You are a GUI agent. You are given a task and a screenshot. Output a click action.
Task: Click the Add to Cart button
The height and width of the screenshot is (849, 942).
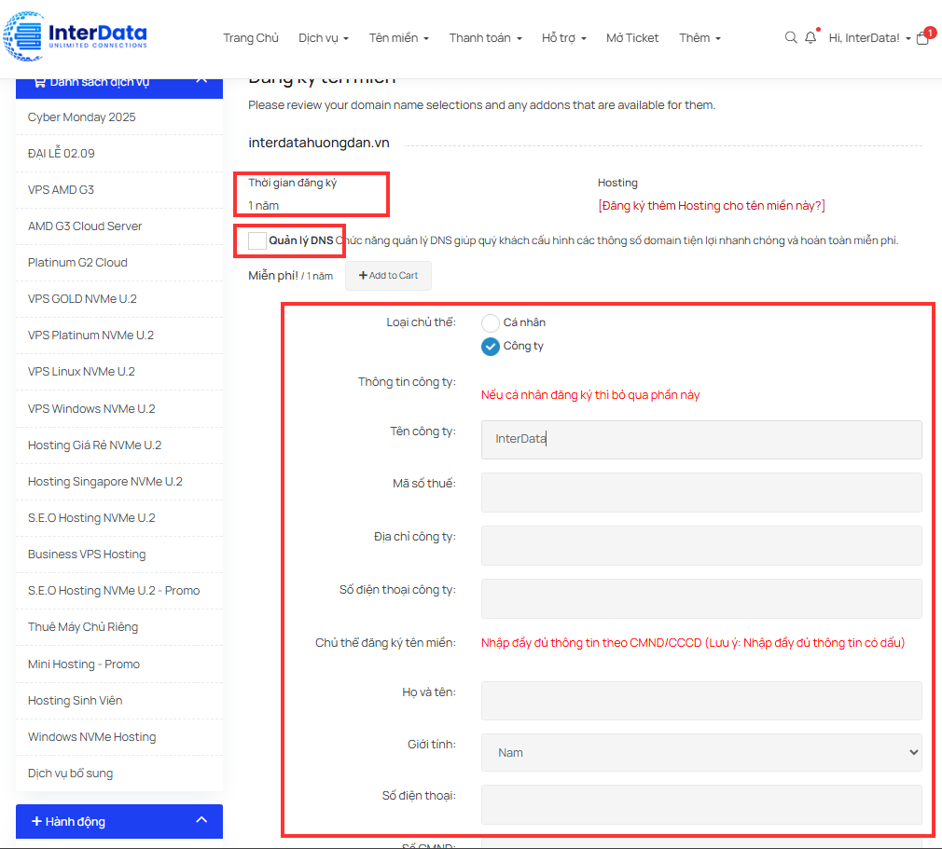pos(388,276)
